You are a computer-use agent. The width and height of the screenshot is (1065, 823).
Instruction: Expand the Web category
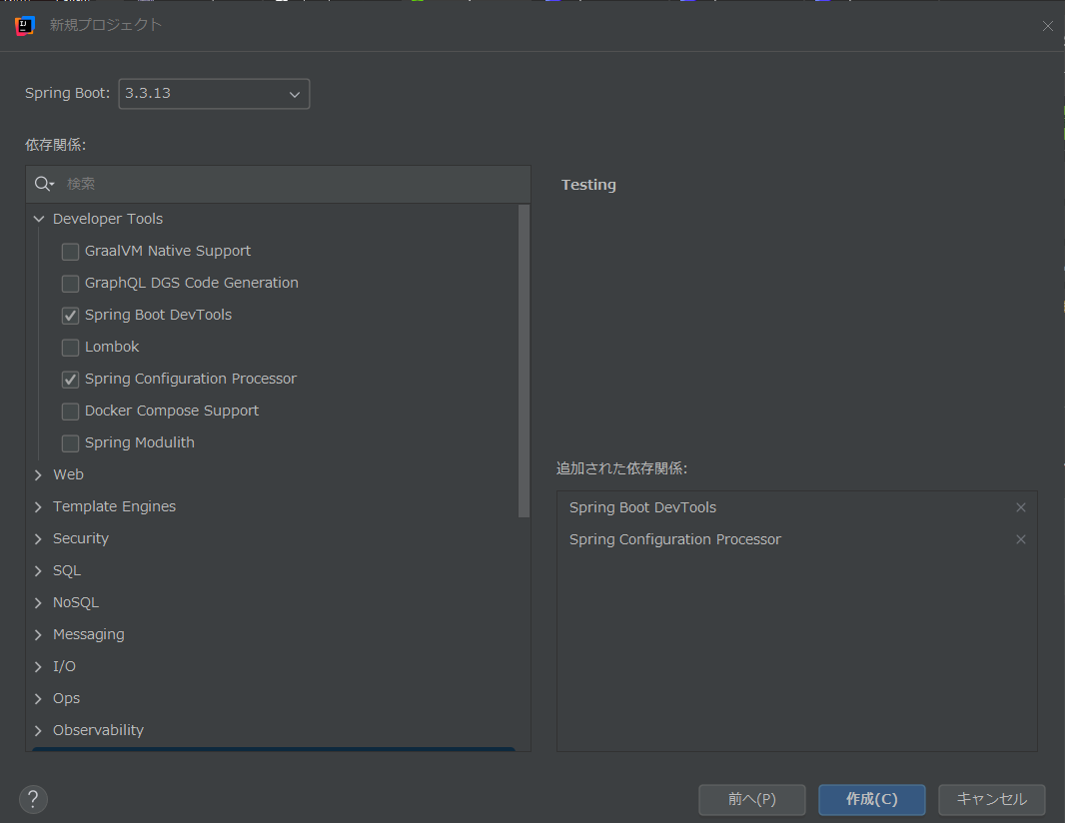pos(39,474)
